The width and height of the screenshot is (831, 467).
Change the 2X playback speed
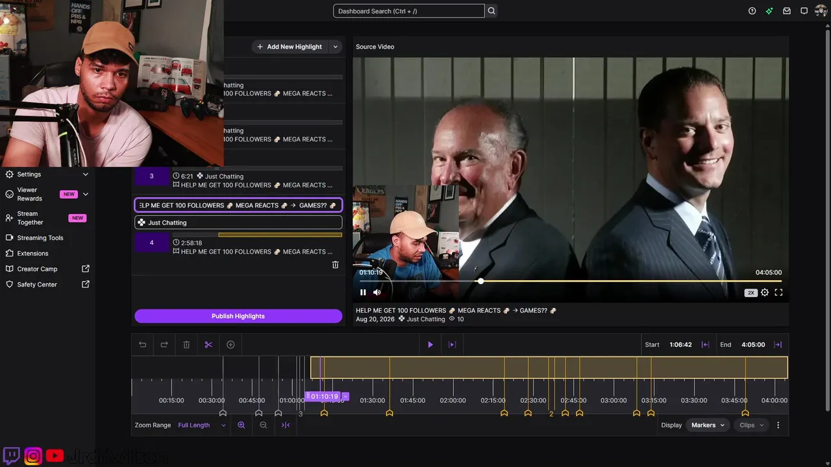click(x=751, y=293)
